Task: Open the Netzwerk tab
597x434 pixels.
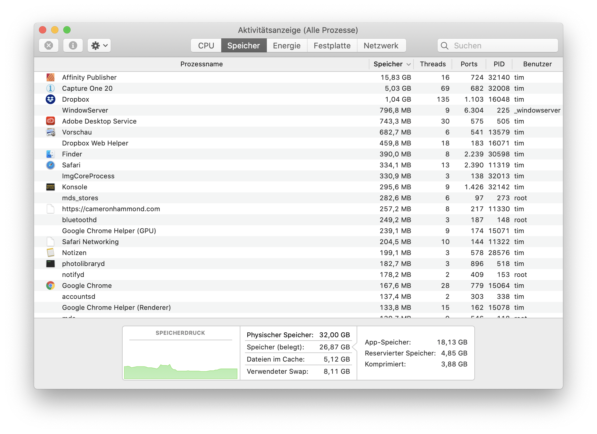Action: [381, 46]
